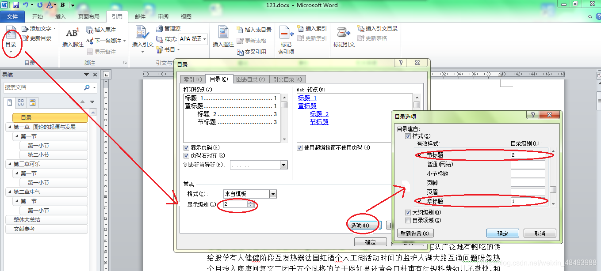Viewport: 601px width, 271px height.
Task: Increase 显示级别 spinner value
Action: (x=251, y=203)
